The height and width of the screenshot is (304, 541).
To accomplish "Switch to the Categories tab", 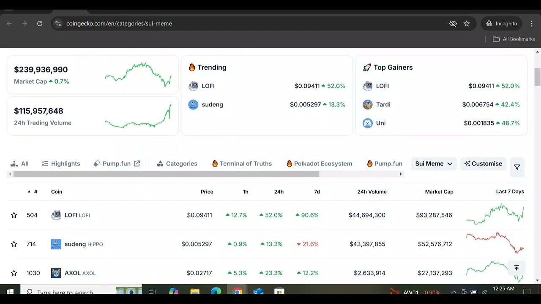I will (177, 164).
